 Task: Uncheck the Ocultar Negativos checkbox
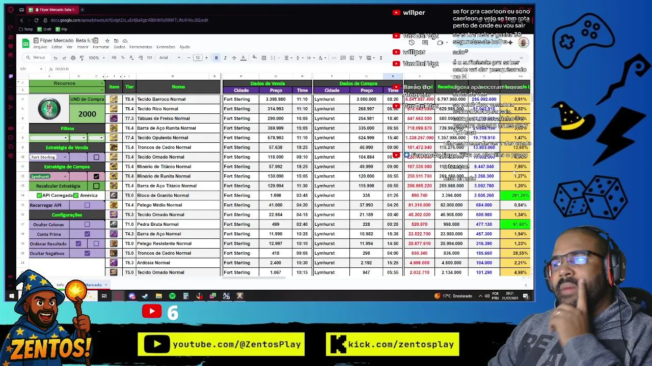pyautogui.click(x=87, y=253)
